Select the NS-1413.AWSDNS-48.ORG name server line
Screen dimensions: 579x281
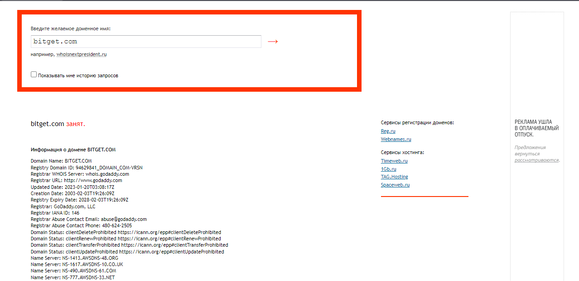tap(74, 258)
